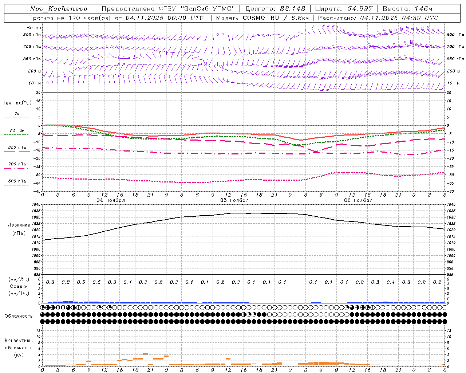This screenshot has width=466, height=373.
Task: Click the Модель COSMO-RU / 6.6км text
Action: (x=262, y=18)
